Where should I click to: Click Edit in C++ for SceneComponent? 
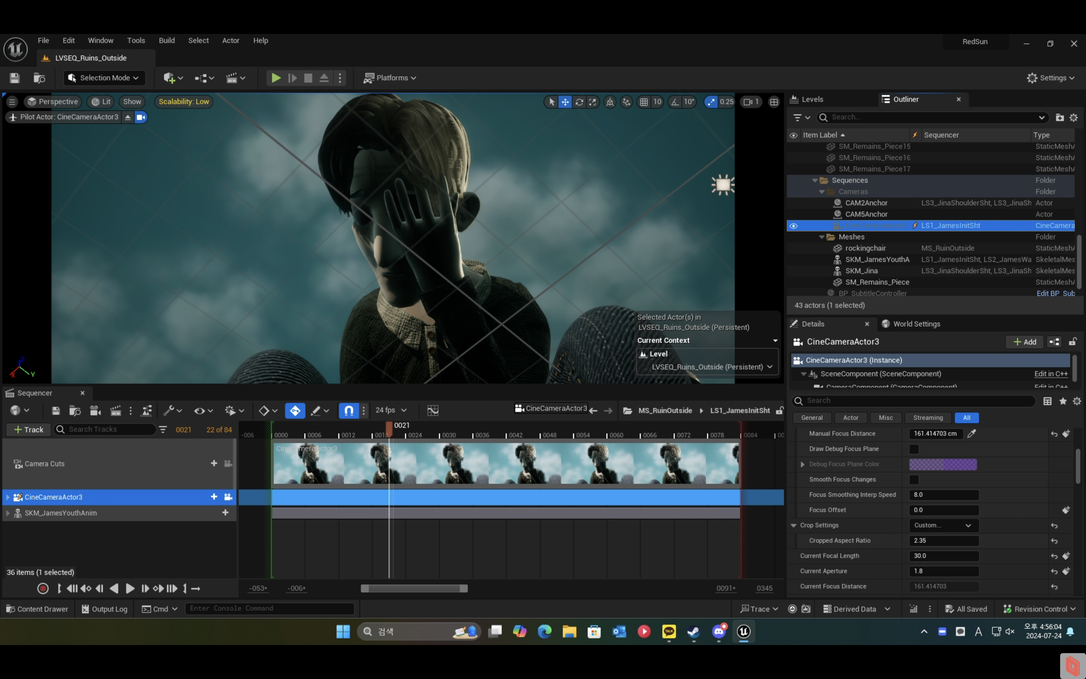pyautogui.click(x=1050, y=374)
